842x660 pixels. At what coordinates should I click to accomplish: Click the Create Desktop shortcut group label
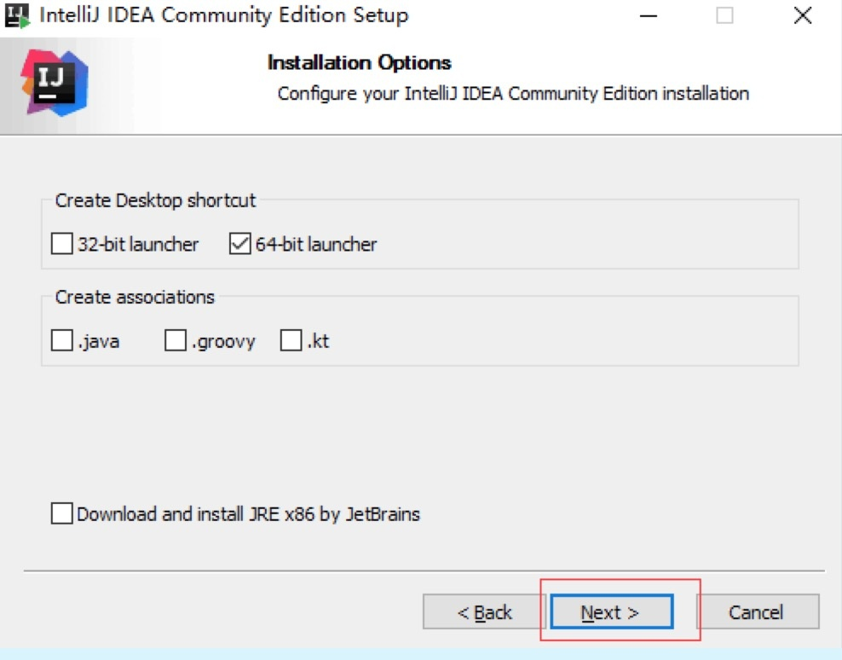[x=155, y=200]
